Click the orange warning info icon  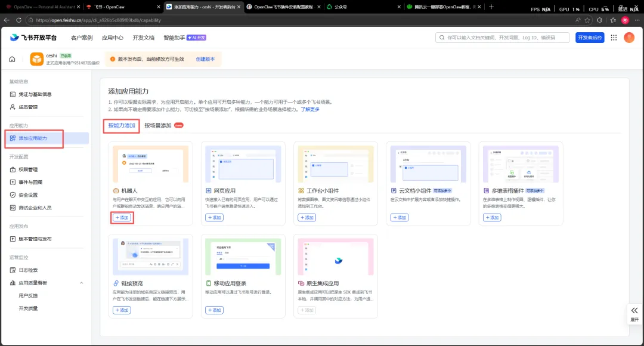click(113, 59)
